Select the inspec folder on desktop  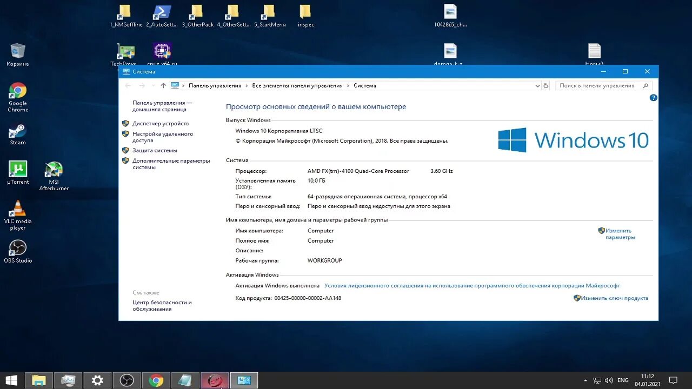tap(305, 16)
